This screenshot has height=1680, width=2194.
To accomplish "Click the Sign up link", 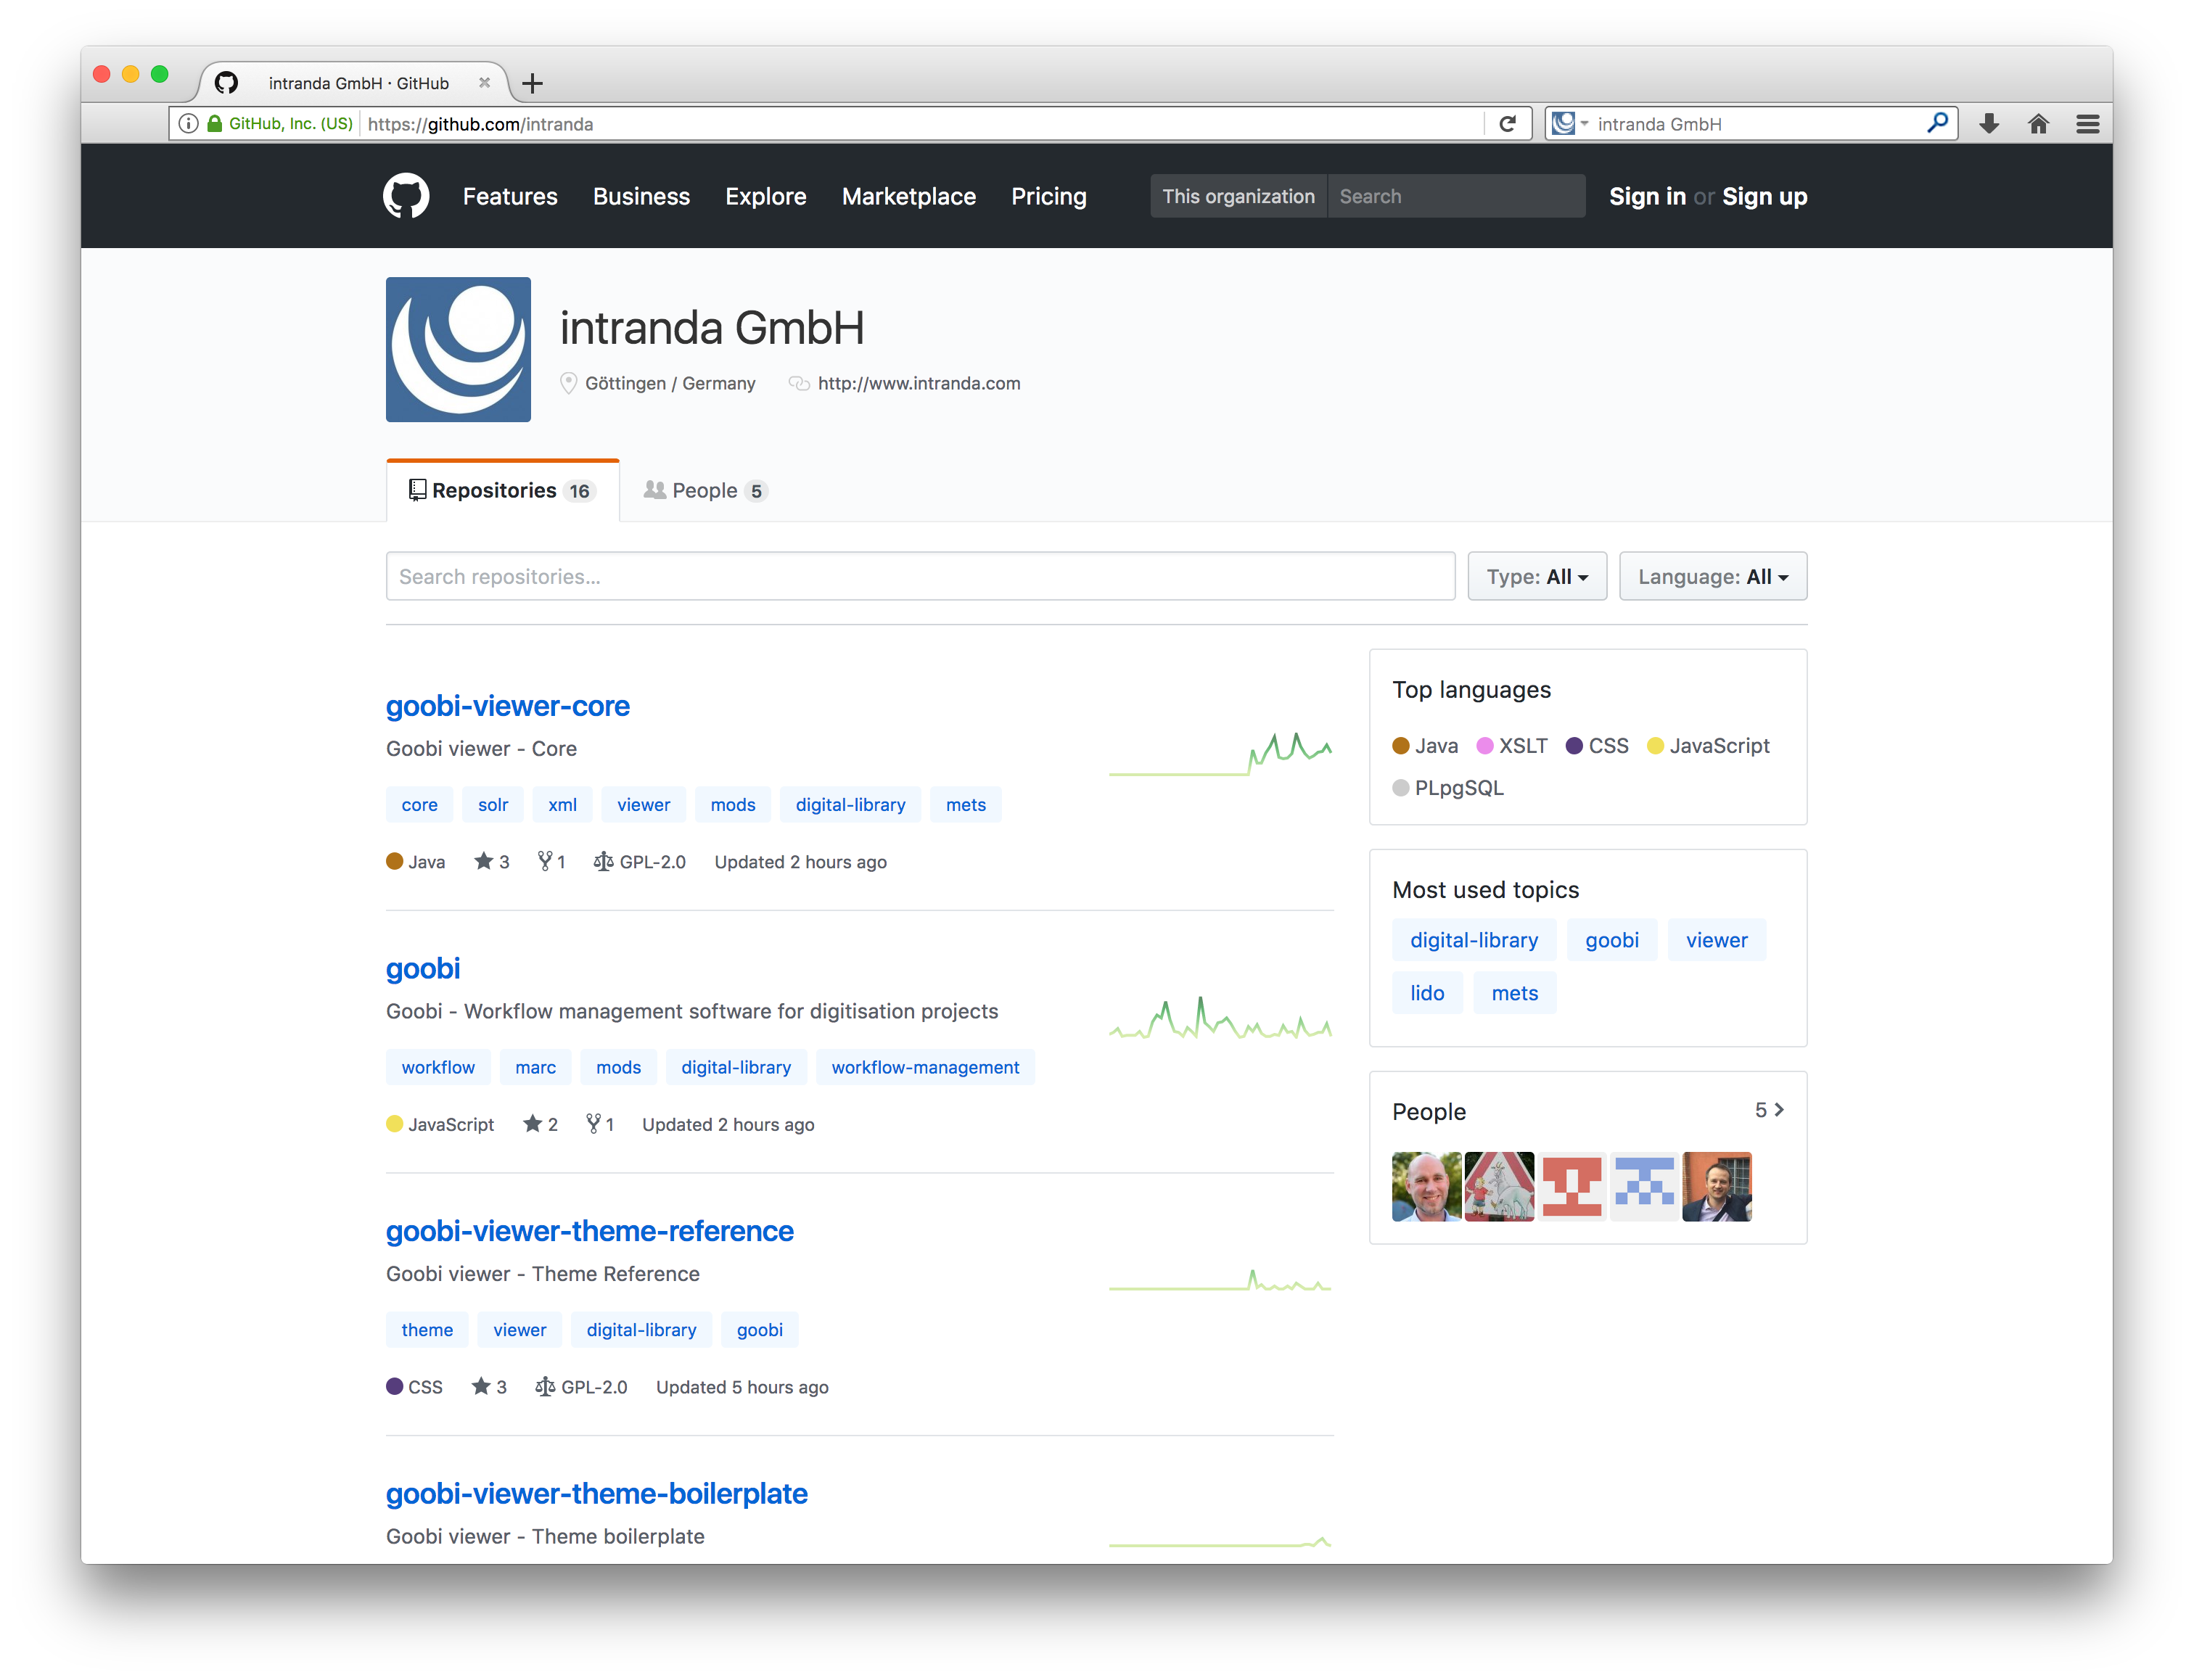I will tap(1765, 196).
